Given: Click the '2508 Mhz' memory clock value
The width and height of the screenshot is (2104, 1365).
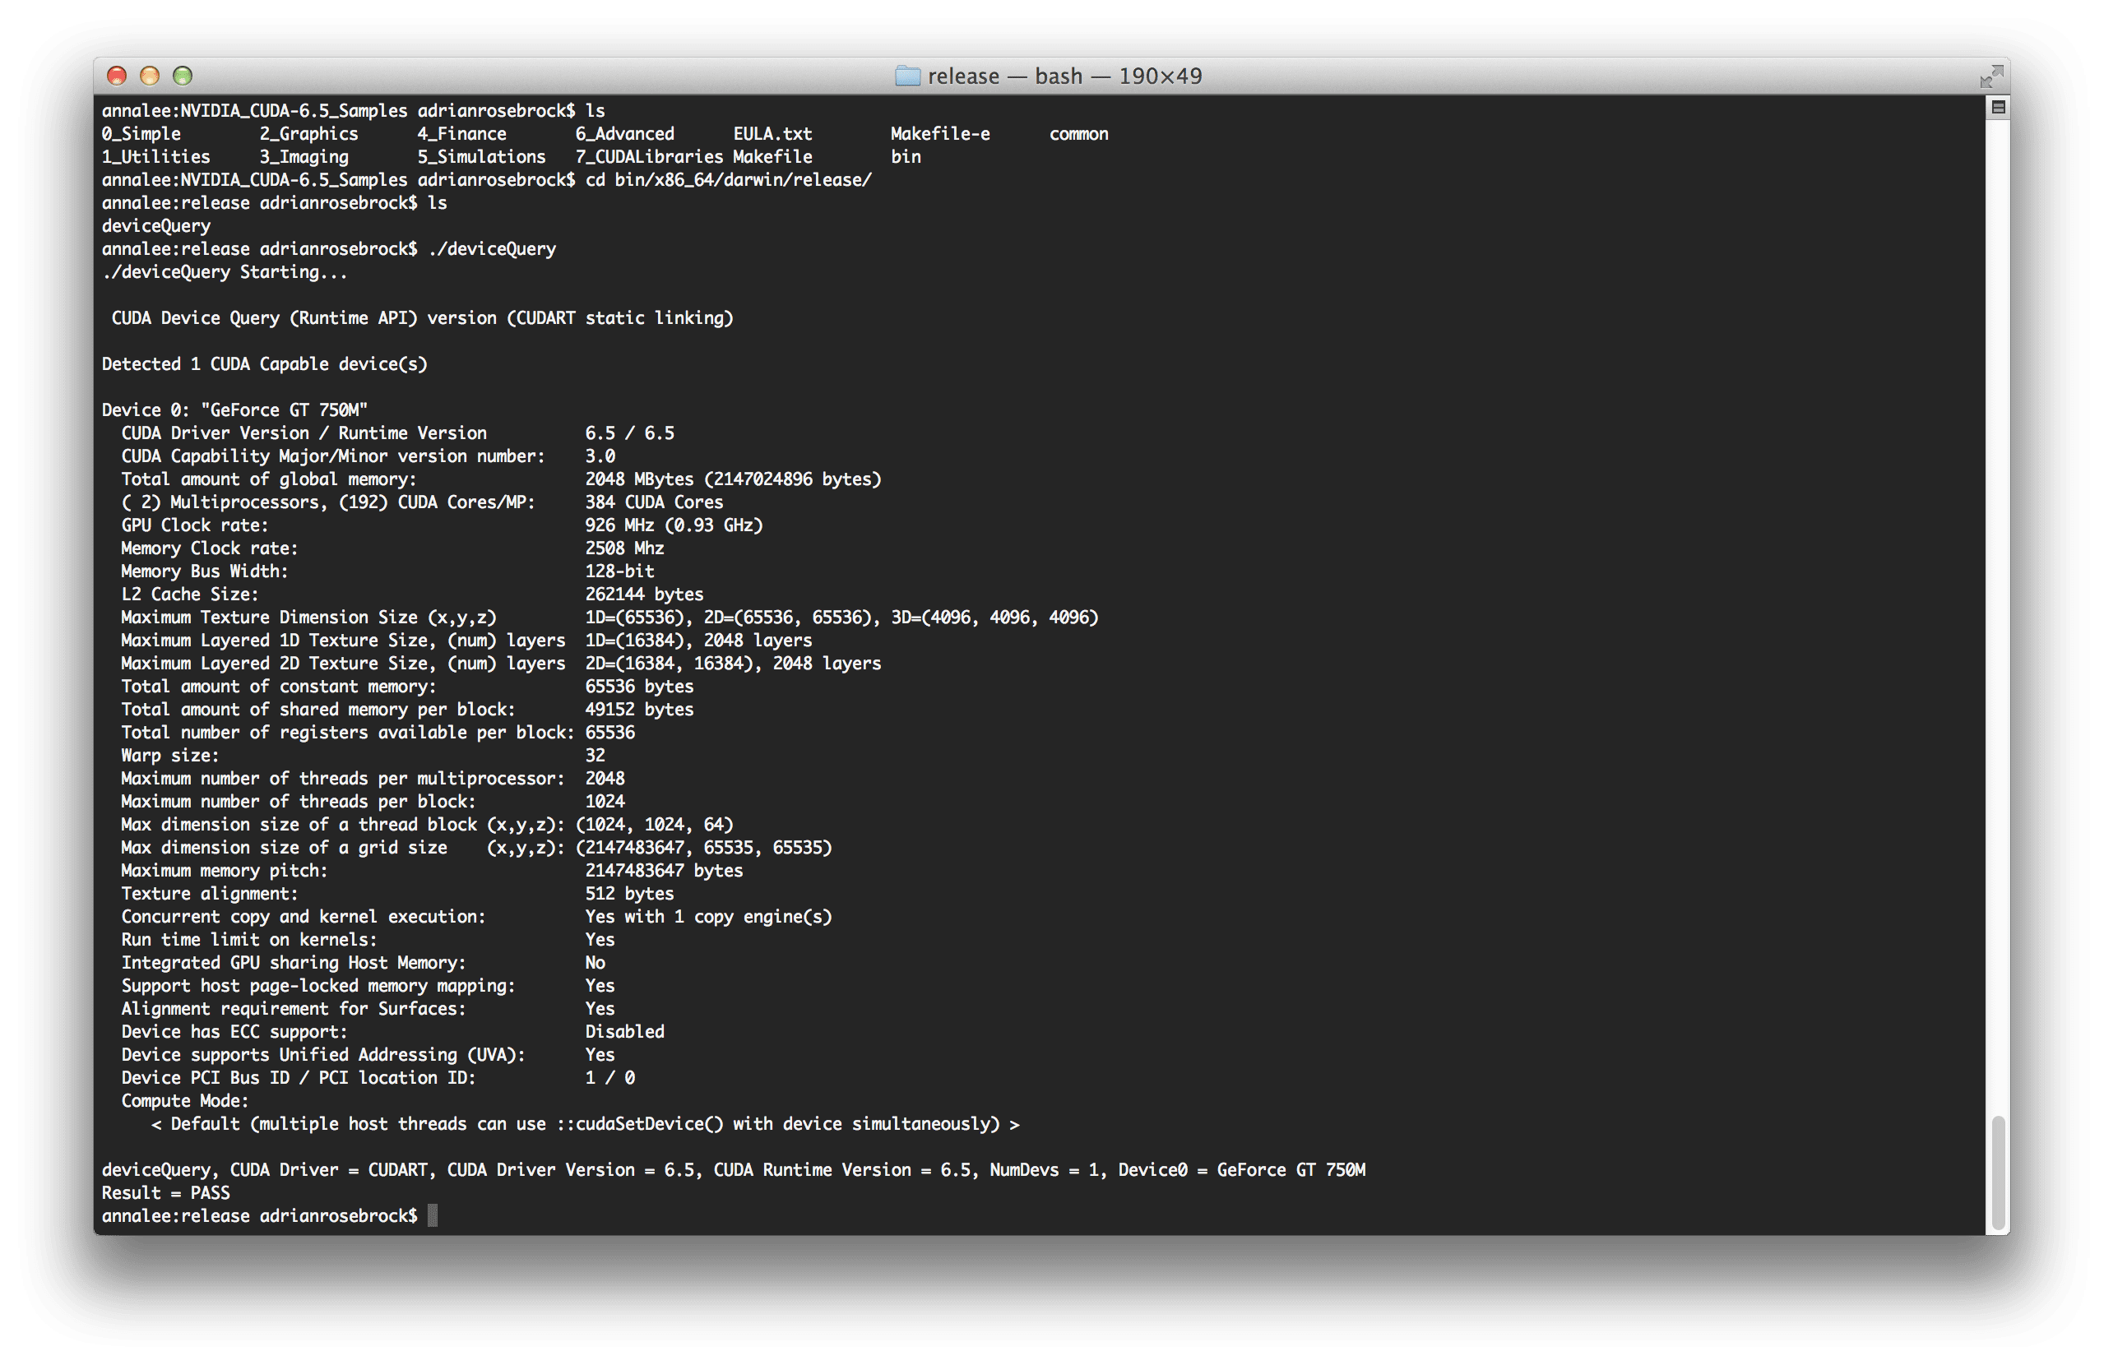Looking at the screenshot, I should 624,548.
